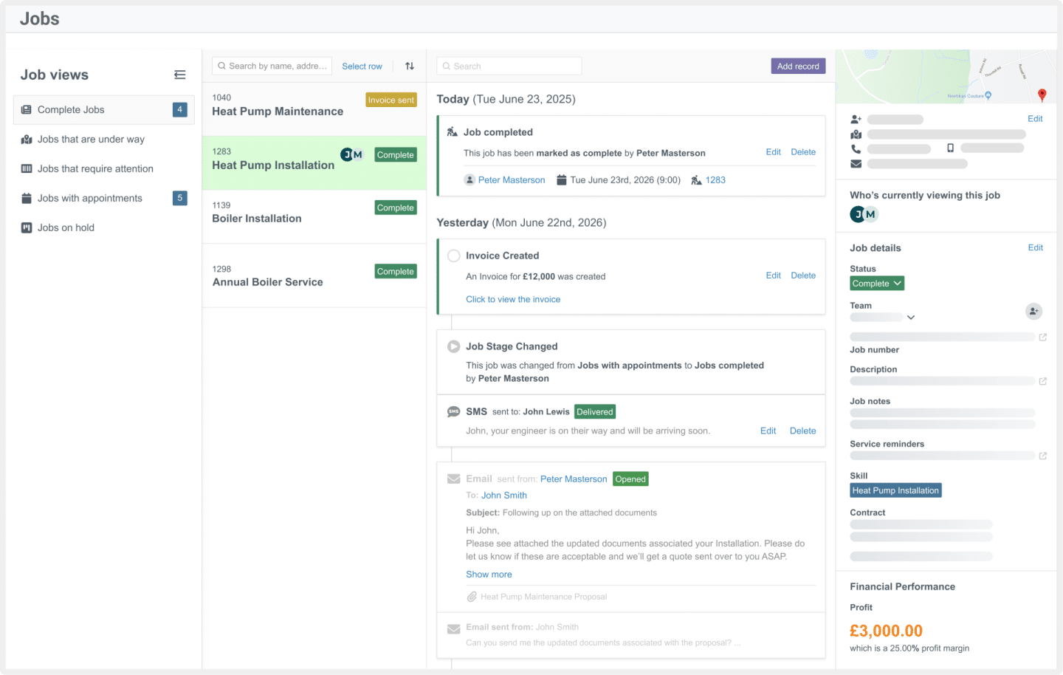Image resolution: width=1063 pixels, height=675 pixels.
Task: Collapse the Job views sidebar icon
Action: [x=180, y=75]
